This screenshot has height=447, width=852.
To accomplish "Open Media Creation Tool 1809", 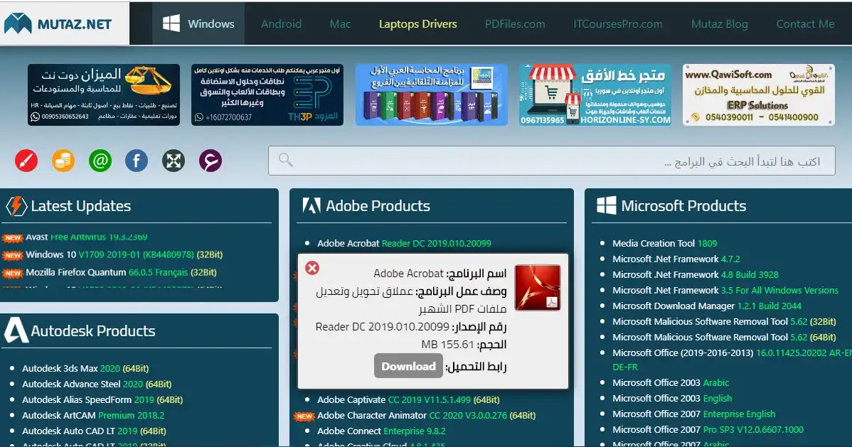I will tap(664, 243).
